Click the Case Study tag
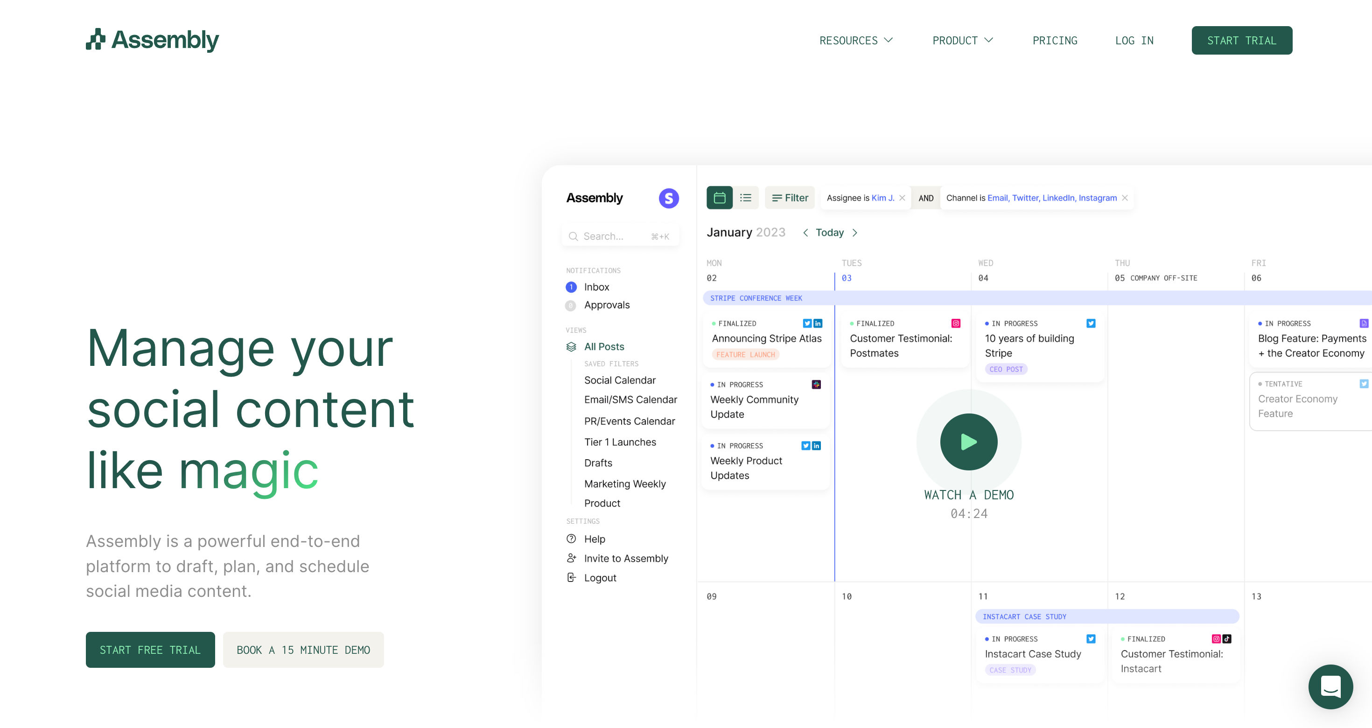1372x728 pixels. coord(1010,671)
